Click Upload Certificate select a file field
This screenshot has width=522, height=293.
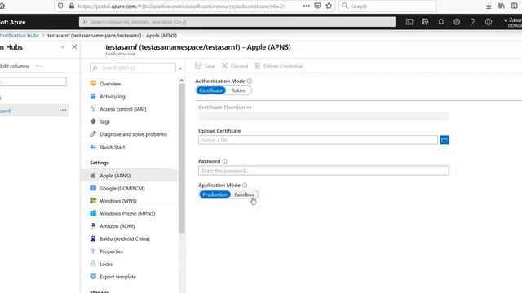pos(318,140)
